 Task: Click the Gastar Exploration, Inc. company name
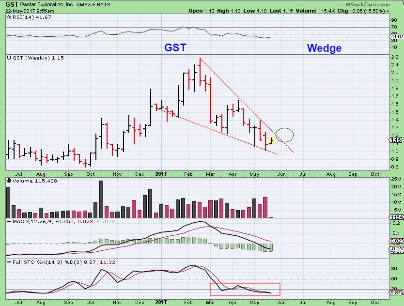[47, 5]
